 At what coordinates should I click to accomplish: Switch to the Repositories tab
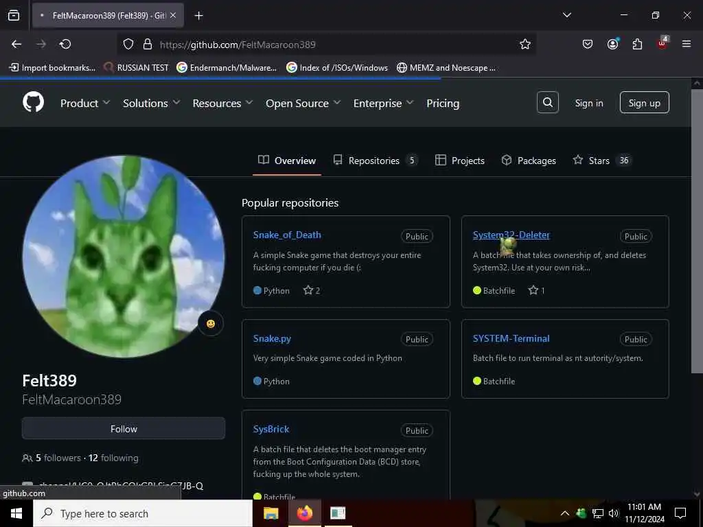(x=376, y=161)
